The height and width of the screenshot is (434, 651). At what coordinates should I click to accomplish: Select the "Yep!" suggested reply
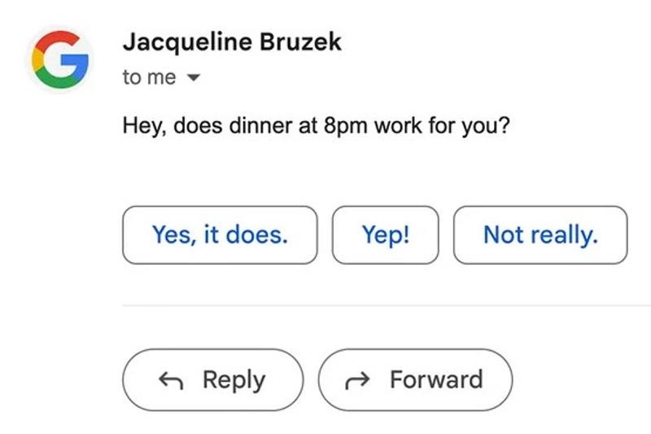pyautogui.click(x=386, y=235)
